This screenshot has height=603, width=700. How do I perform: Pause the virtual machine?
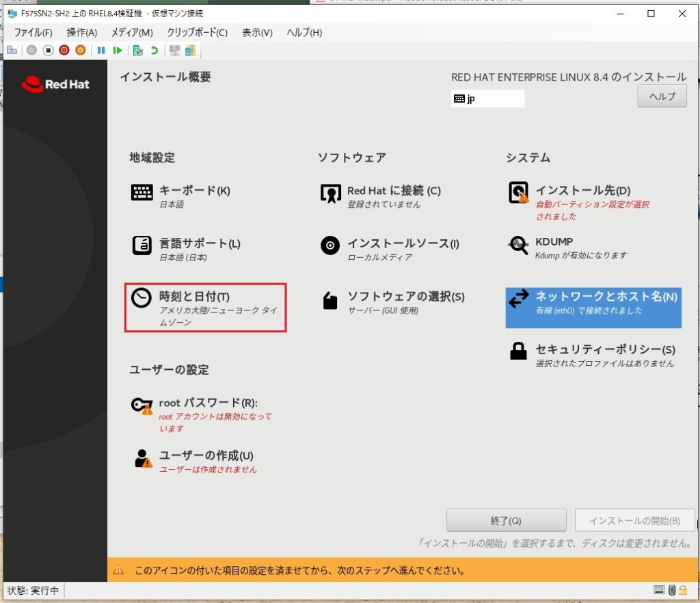click(x=101, y=51)
